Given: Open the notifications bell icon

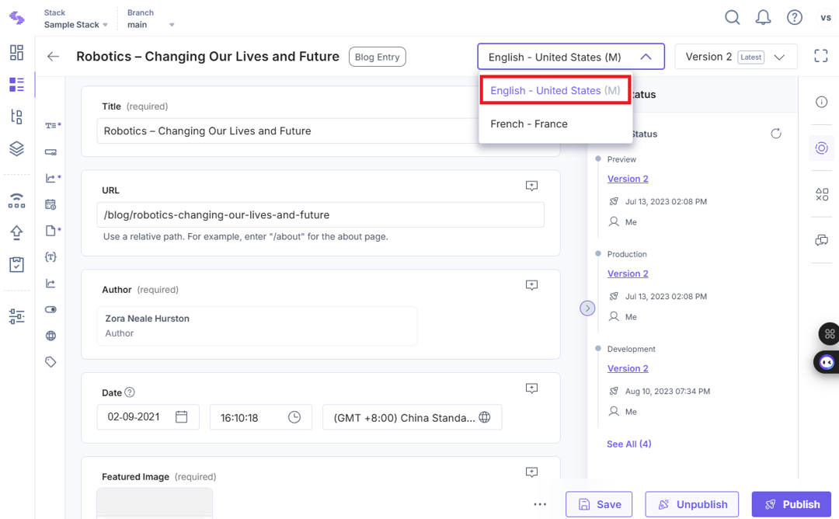Looking at the screenshot, I should pyautogui.click(x=763, y=18).
